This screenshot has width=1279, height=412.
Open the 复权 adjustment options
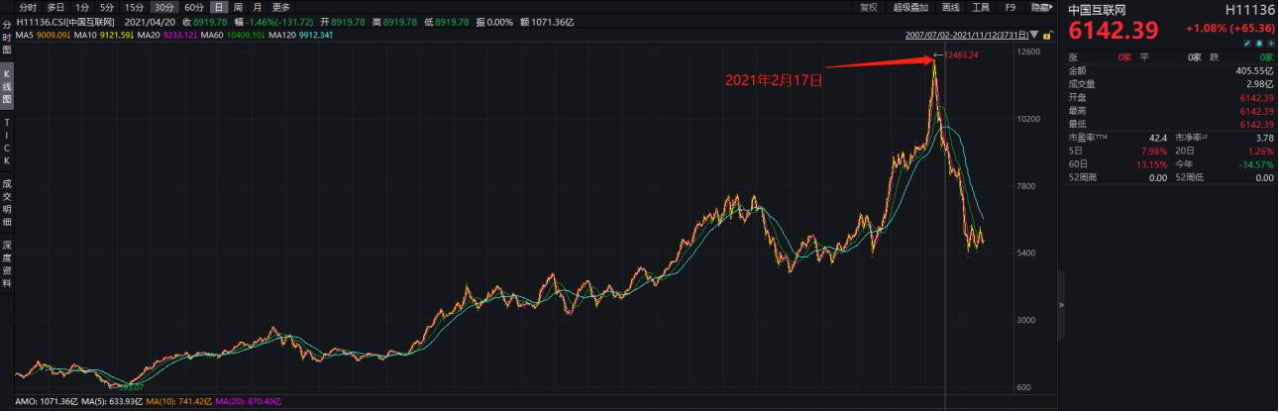coord(869,7)
